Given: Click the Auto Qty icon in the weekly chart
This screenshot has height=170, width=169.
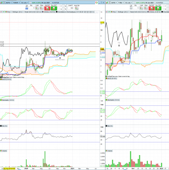Looking at the screenshot, I should pos(77,8).
